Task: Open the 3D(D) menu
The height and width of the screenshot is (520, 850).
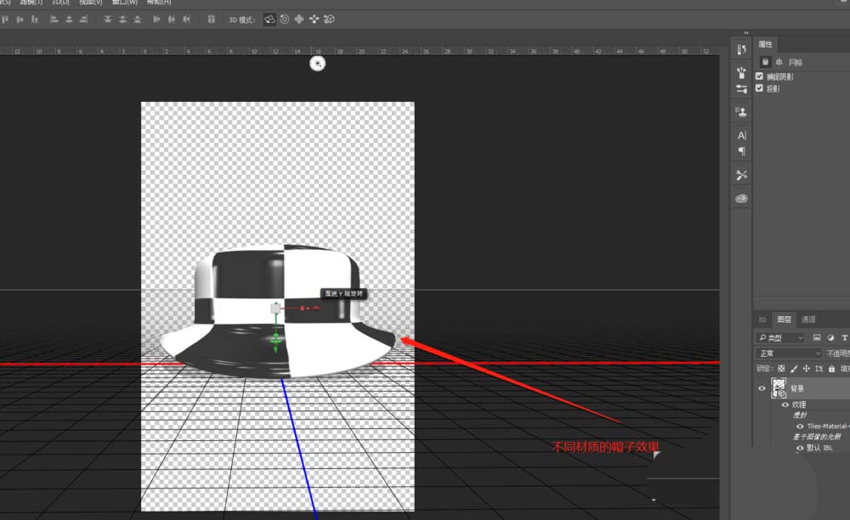Action: (59, 3)
